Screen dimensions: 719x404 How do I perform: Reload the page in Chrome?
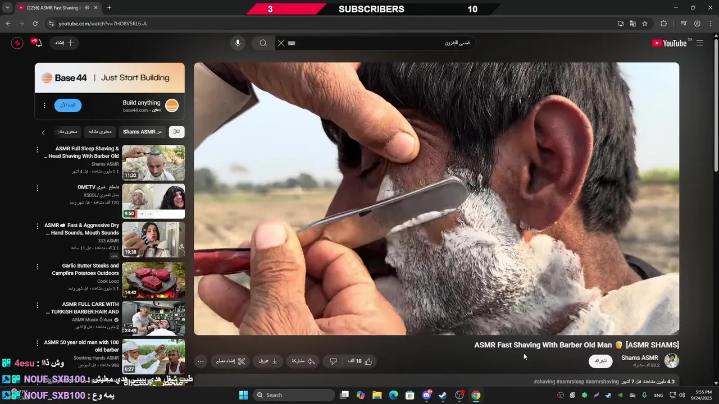tap(35, 24)
